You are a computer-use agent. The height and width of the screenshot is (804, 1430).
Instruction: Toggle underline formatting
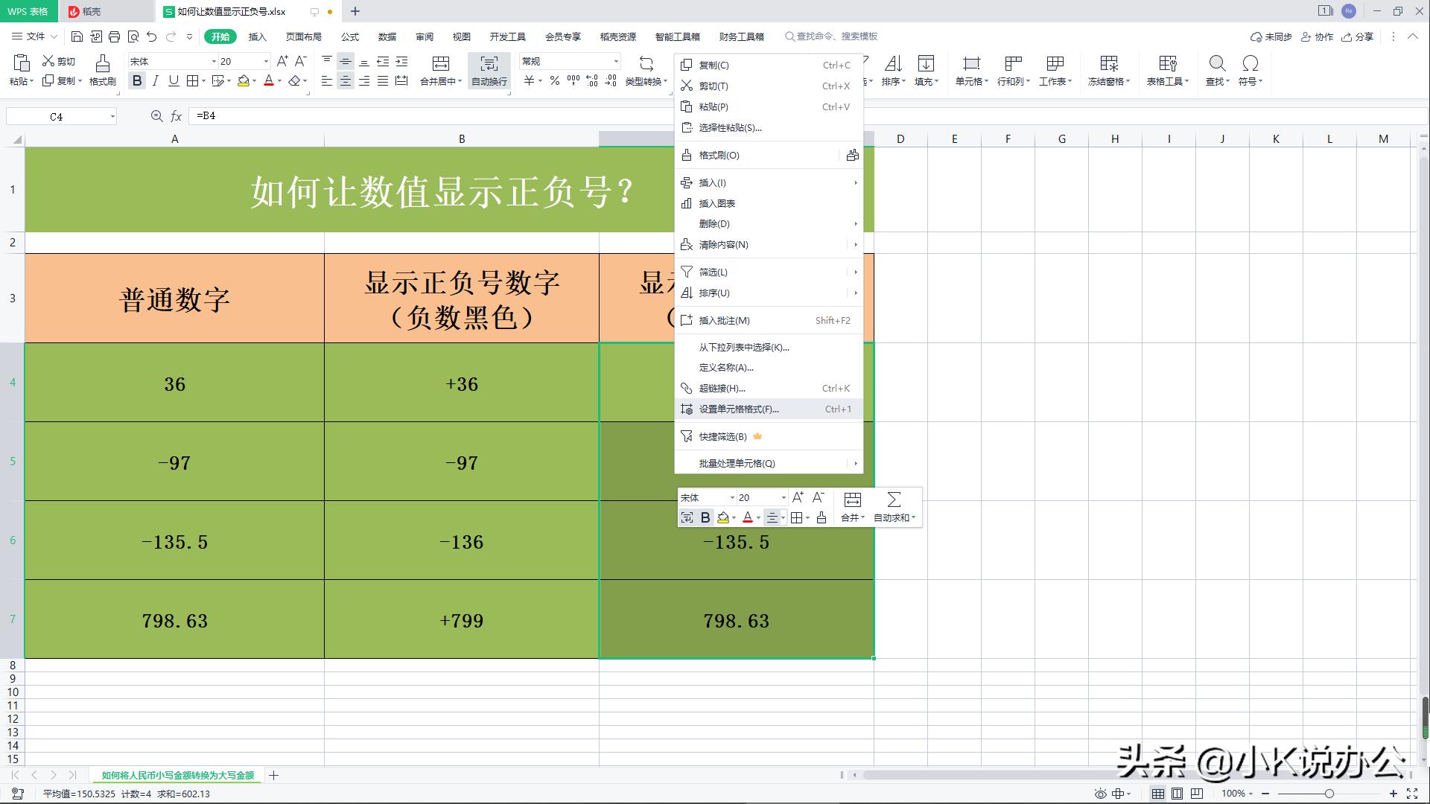(173, 81)
